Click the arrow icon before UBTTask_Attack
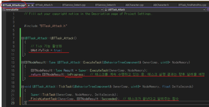This screenshot has height=107, width=209. tap(106, 10)
